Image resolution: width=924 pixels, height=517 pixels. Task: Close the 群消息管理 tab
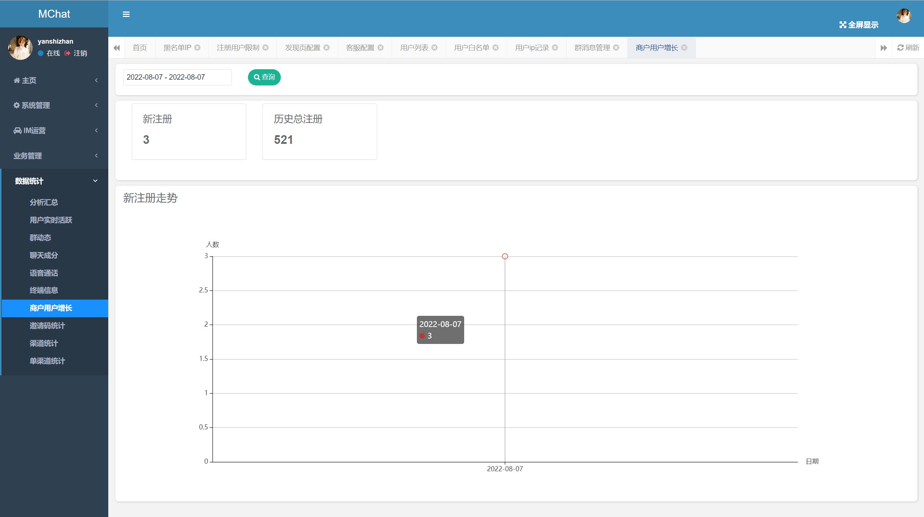[616, 48]
